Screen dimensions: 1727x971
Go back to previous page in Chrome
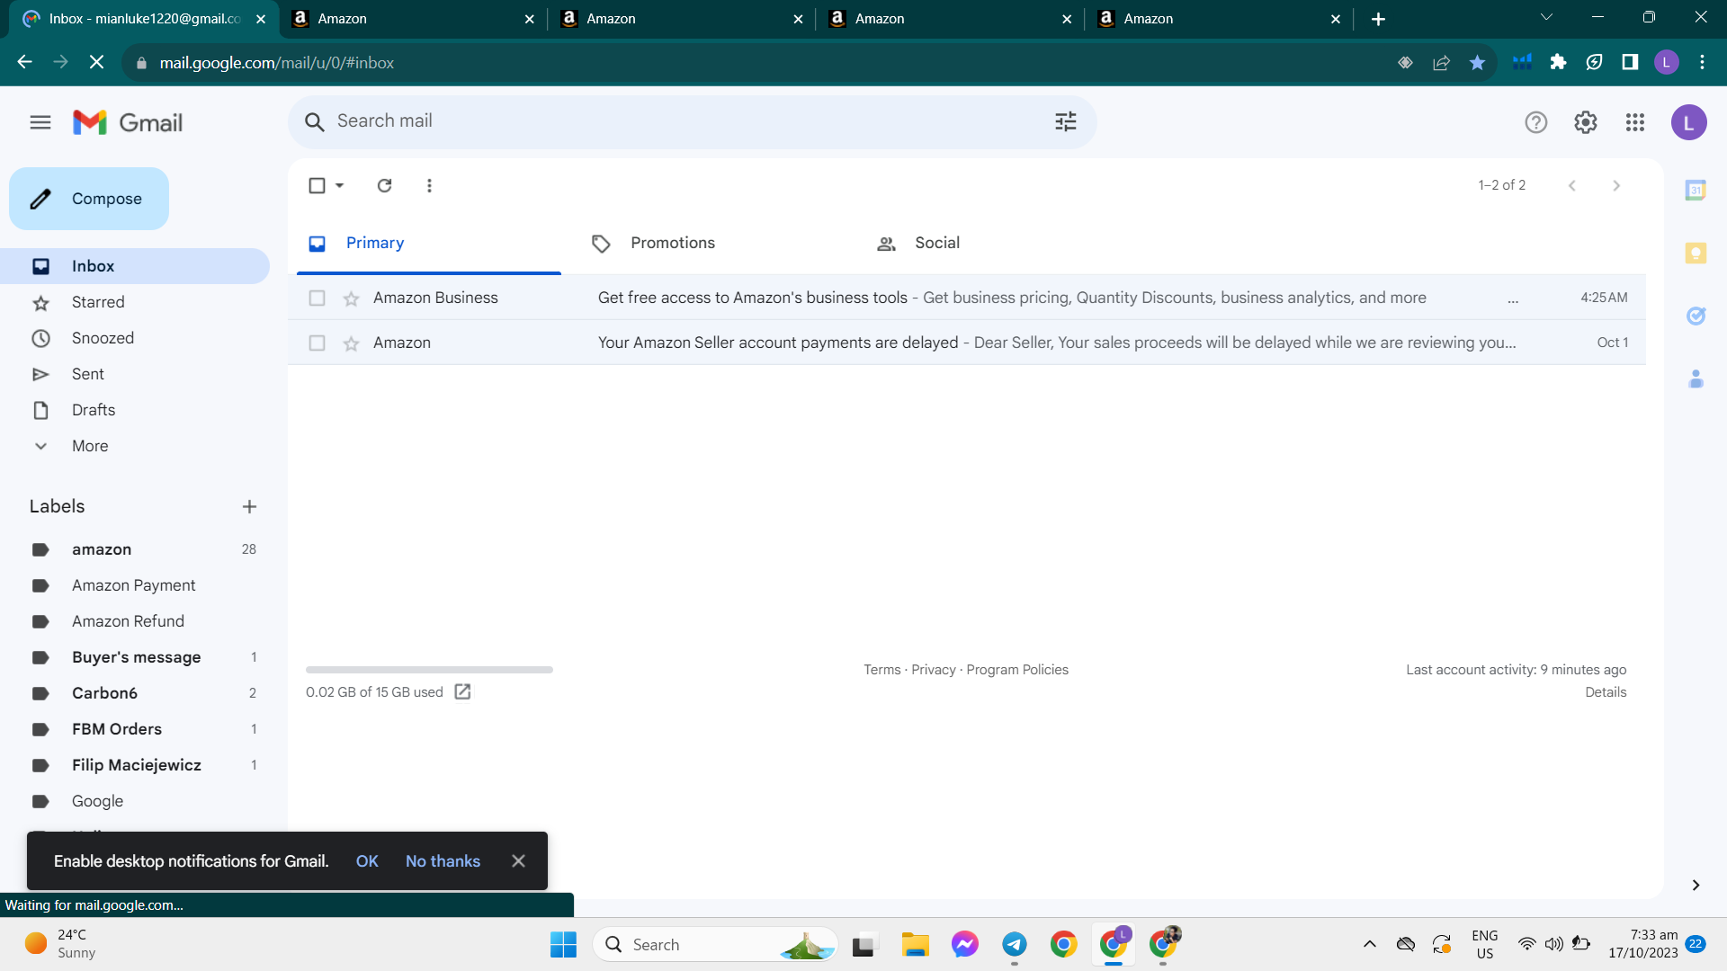25,62
